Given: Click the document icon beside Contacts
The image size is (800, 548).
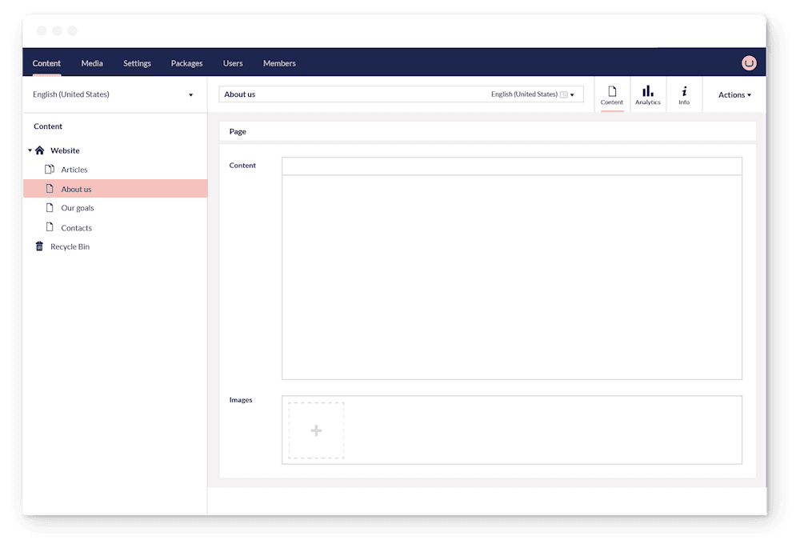Looking at the screenshot, I should click(x=49, y=227).
